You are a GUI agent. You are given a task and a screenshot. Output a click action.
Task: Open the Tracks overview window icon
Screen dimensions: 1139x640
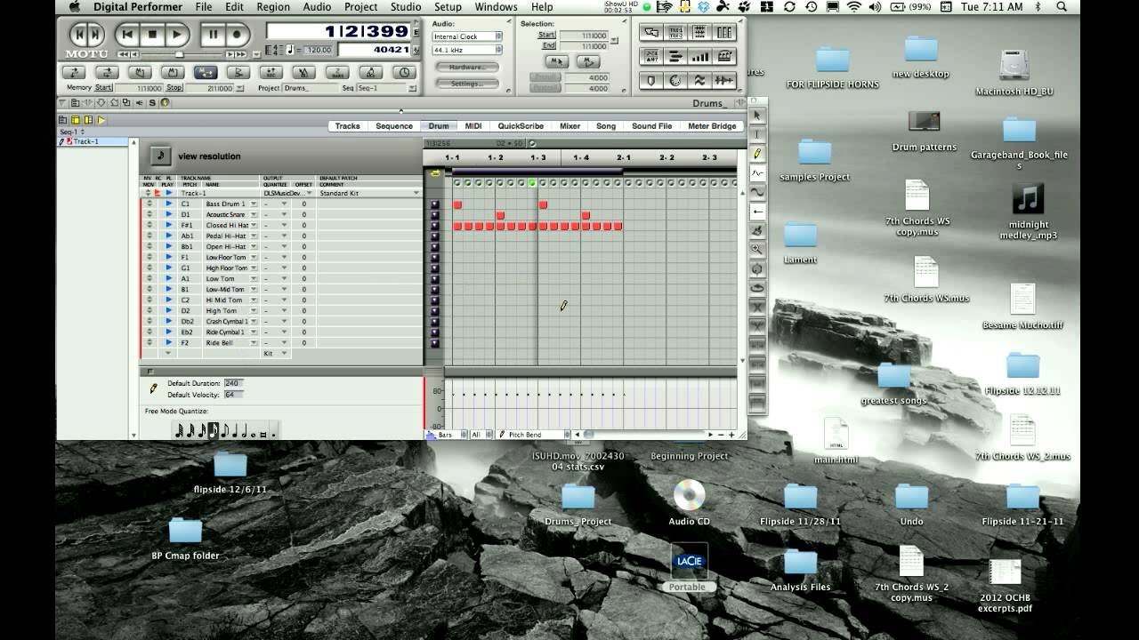[675, 32]
